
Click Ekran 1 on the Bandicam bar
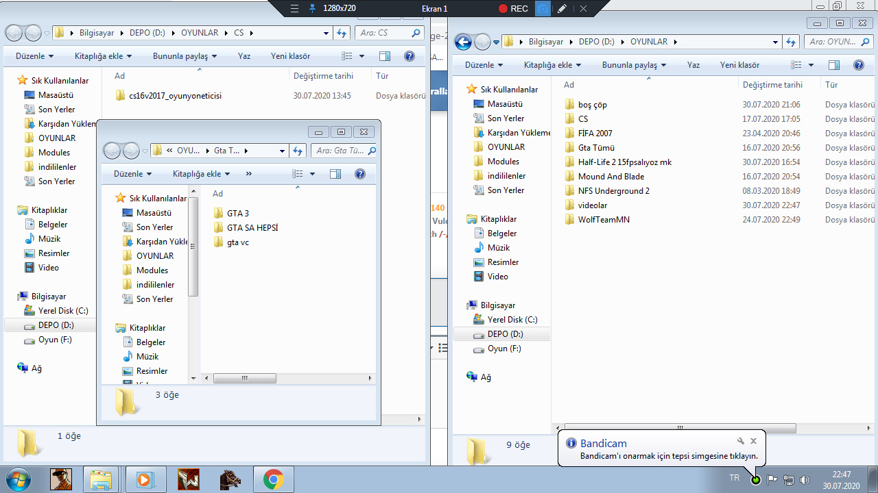(x=434, y=8)
